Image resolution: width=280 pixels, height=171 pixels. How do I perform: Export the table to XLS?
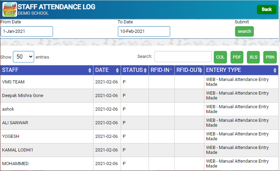253,57
